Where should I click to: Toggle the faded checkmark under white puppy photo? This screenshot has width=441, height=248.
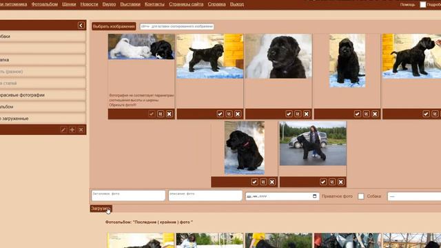[152, 114]
